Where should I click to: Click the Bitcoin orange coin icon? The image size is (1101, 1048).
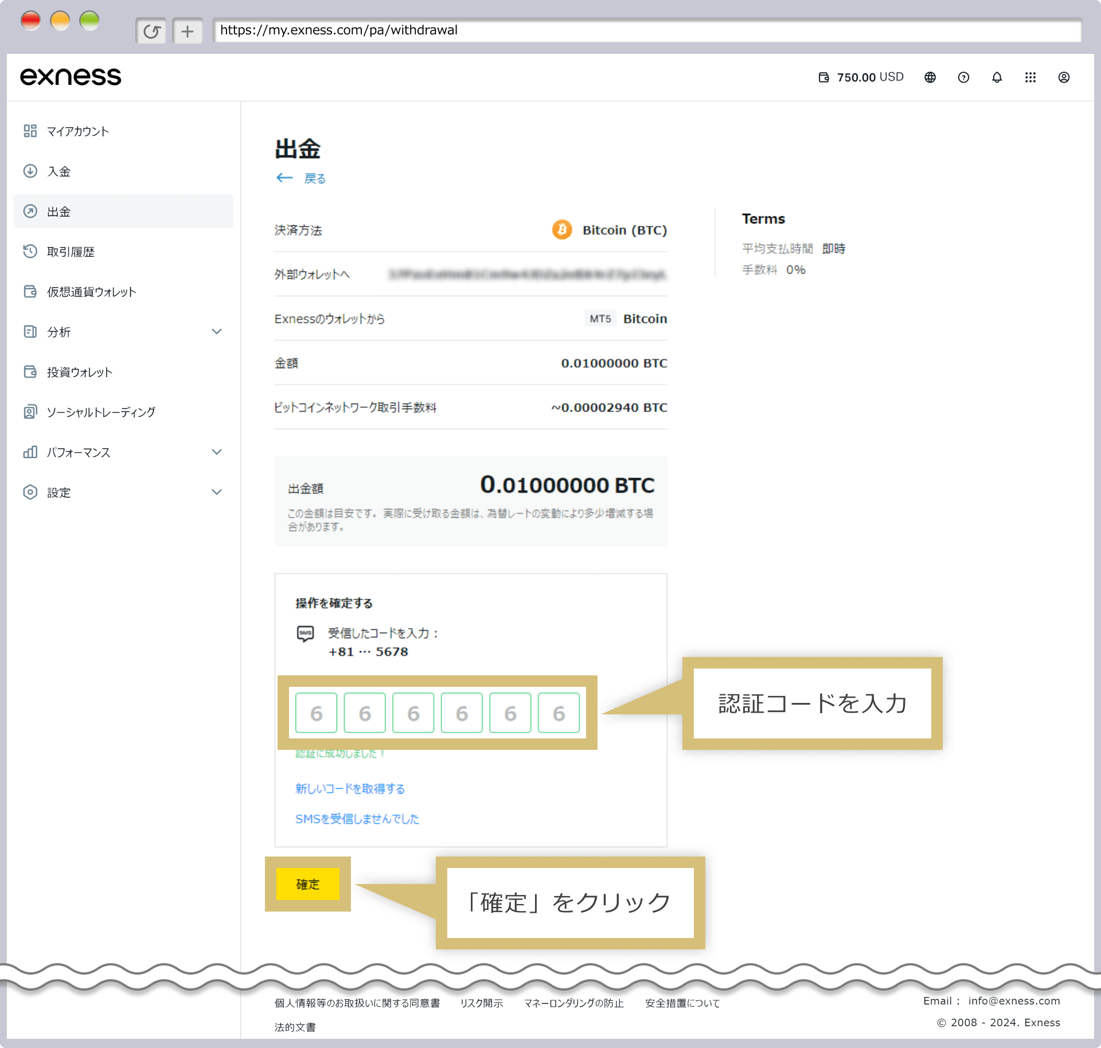point(562,230)
